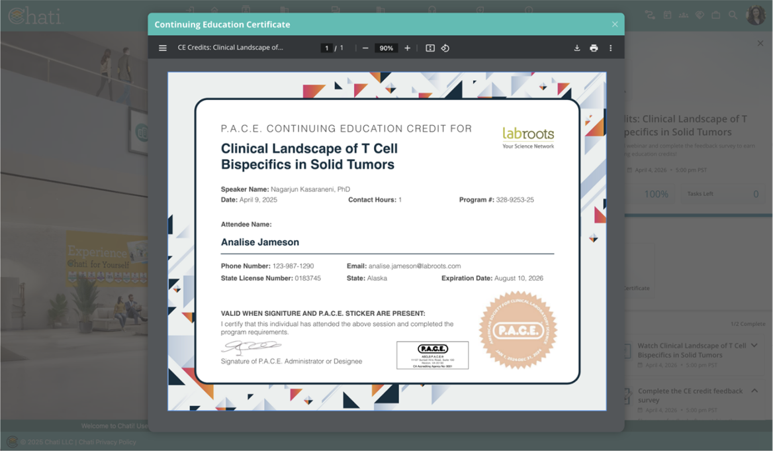The image size is (773, 451).
Task: Expand the Watch Clinical Landscape task
Action: point(754,346)
